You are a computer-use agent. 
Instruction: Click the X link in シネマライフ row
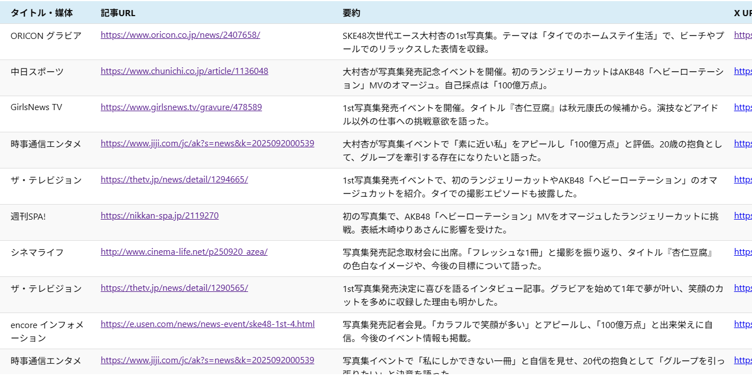(743, 252)
